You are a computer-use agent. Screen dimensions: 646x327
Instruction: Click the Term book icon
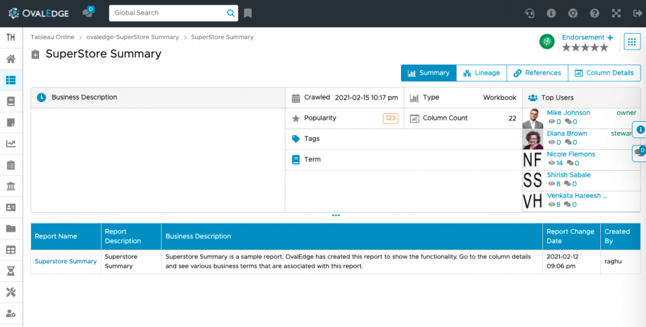(x=296, y=159)
